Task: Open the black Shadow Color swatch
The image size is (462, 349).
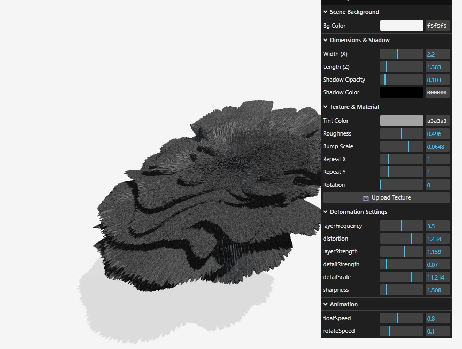Action: (x=402, y=92)
